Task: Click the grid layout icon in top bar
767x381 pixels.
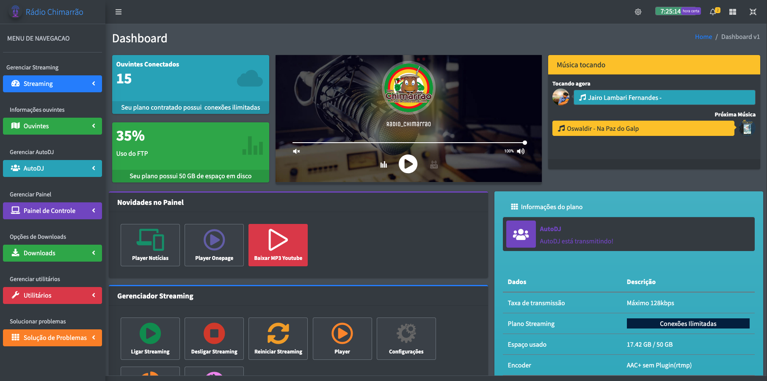Action: click(733, 12)
